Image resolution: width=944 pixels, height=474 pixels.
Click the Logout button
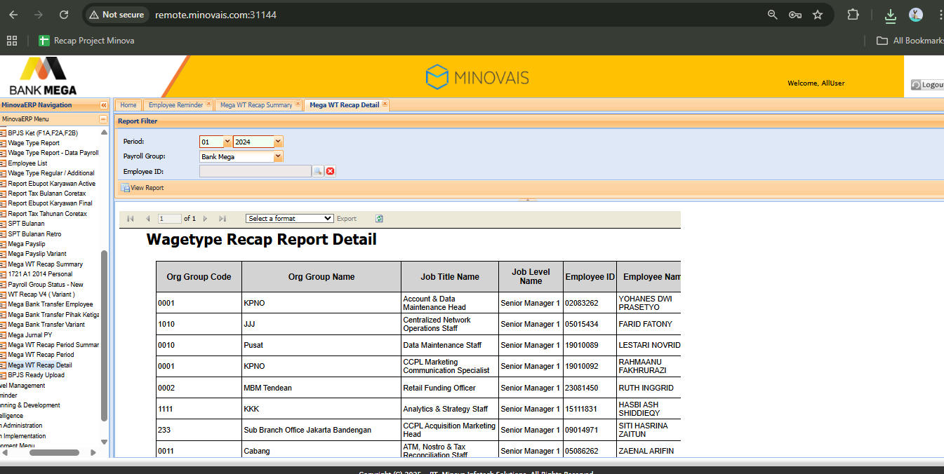[x=928, y=84]
